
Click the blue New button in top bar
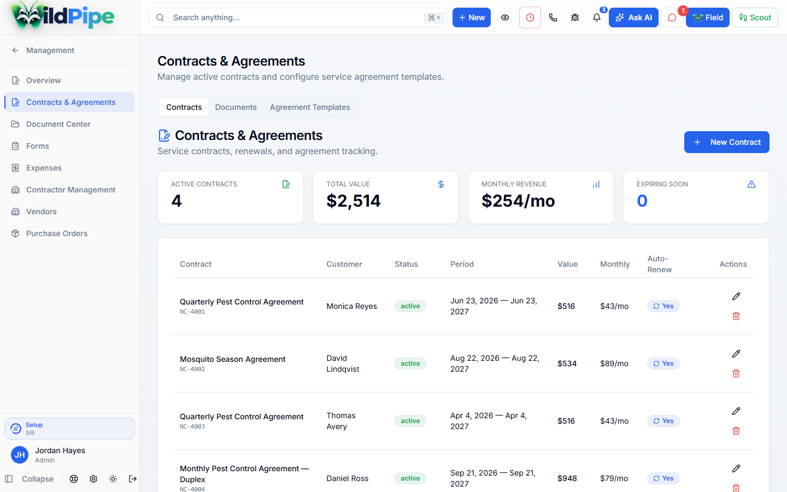pos(472,17)
